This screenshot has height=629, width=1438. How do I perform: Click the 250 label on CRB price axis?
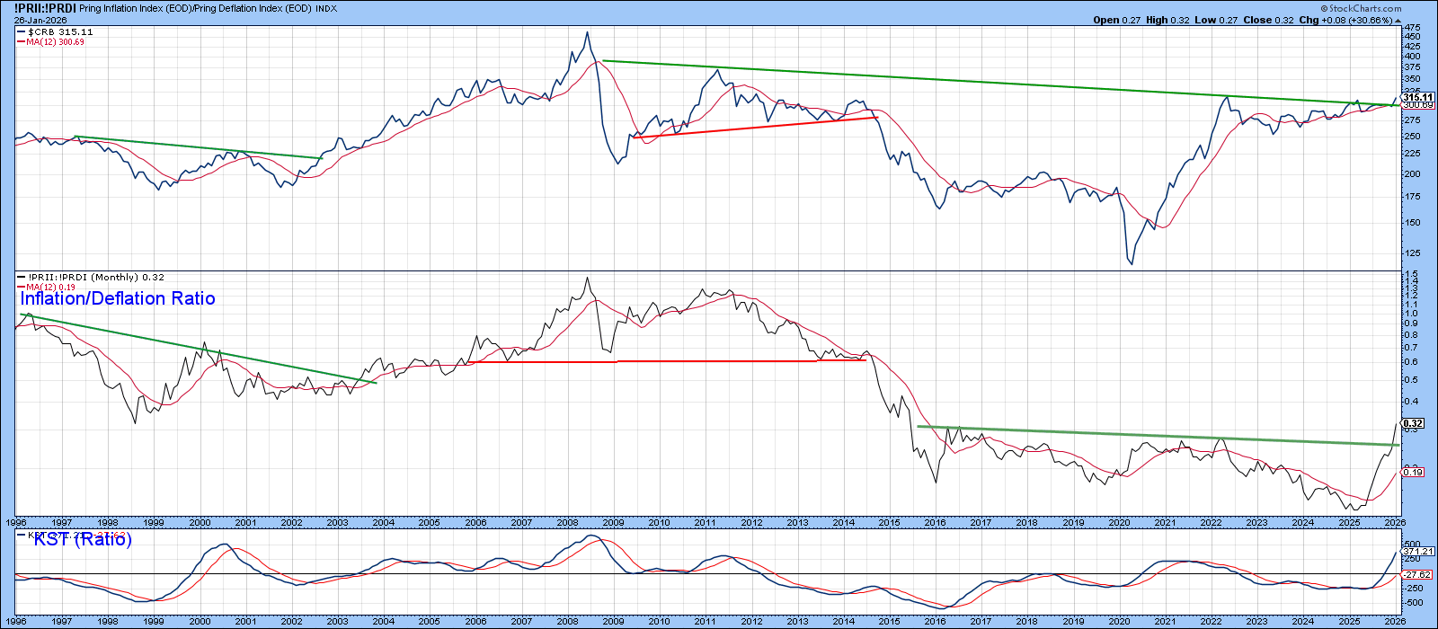coord(1411,137)
